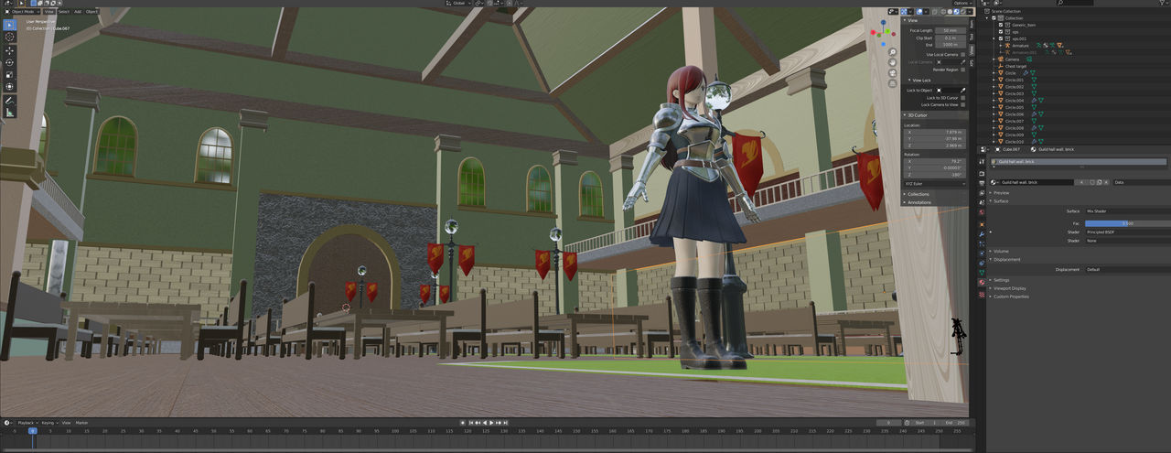The width and height of the screenshot is (1171, 453).
Task: Click the viewport pan hand gizmo
Action: 893,62
